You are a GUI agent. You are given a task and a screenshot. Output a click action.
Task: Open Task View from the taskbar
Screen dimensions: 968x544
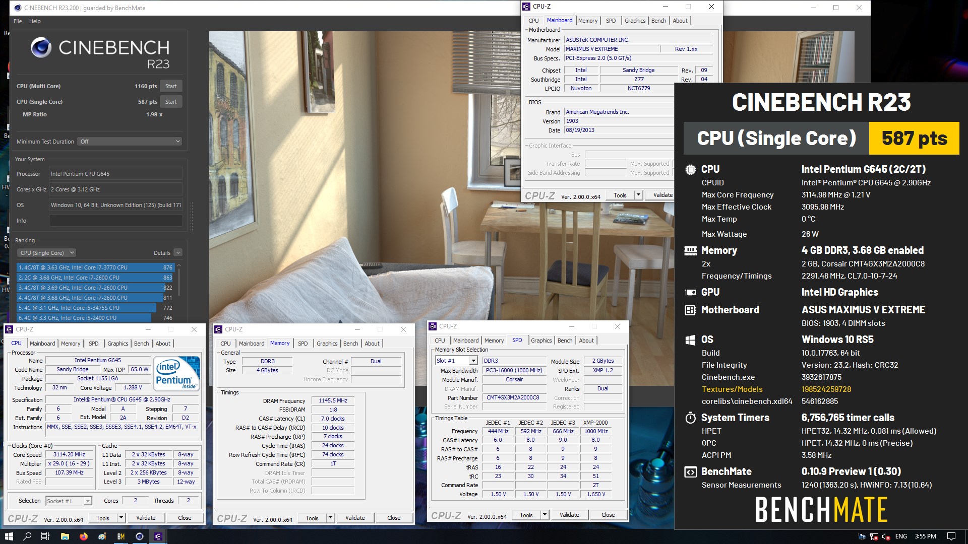[x=45, y=536]
